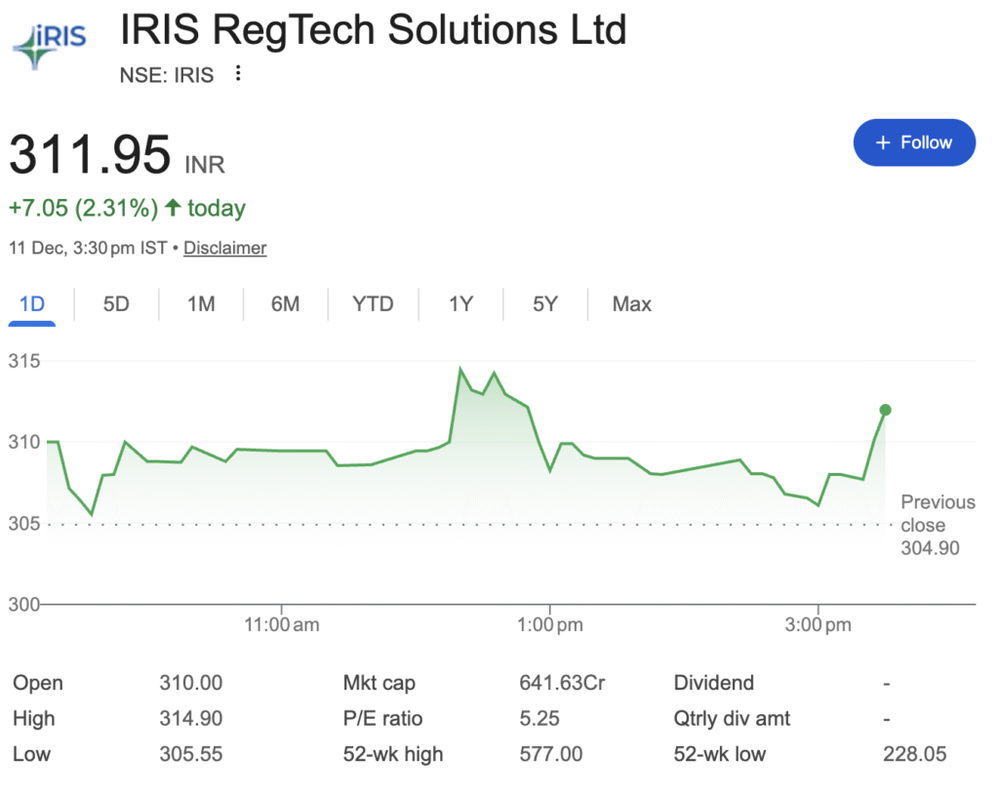Select the YTD chart tab
Screen dimensions: 999x796
[x=373, y=304]
